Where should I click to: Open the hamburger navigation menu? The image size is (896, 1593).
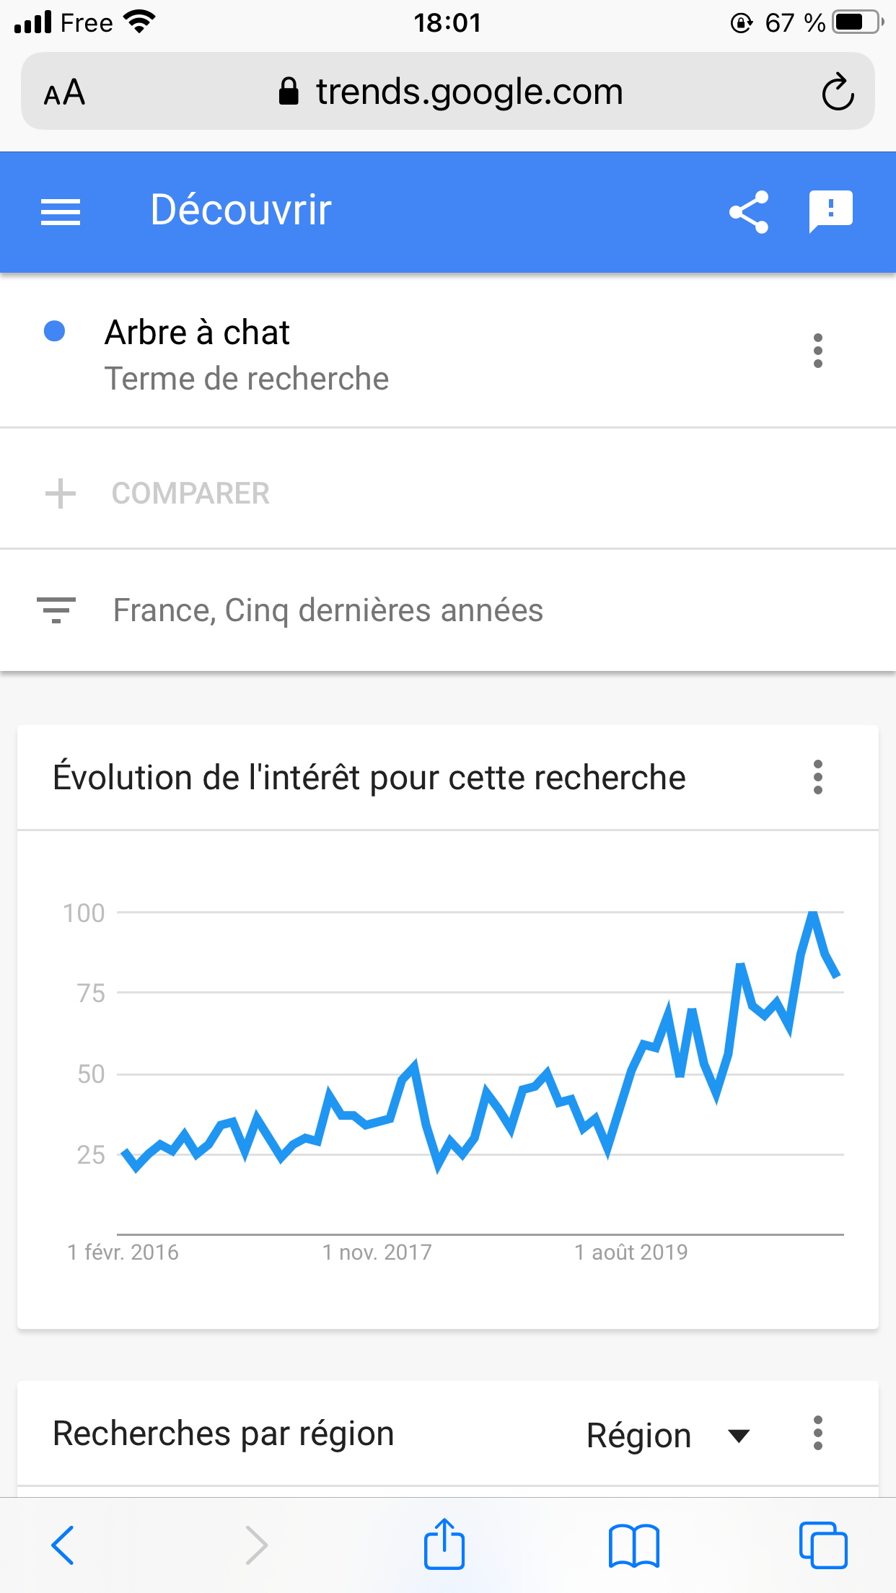point(61,212)
